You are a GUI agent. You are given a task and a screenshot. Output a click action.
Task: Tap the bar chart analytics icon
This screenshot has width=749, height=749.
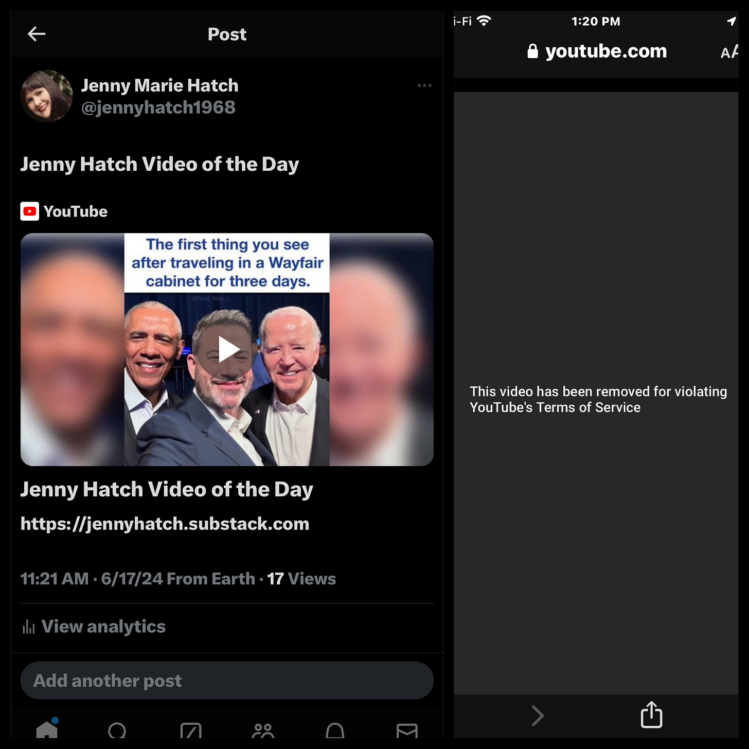pos(28,627)
